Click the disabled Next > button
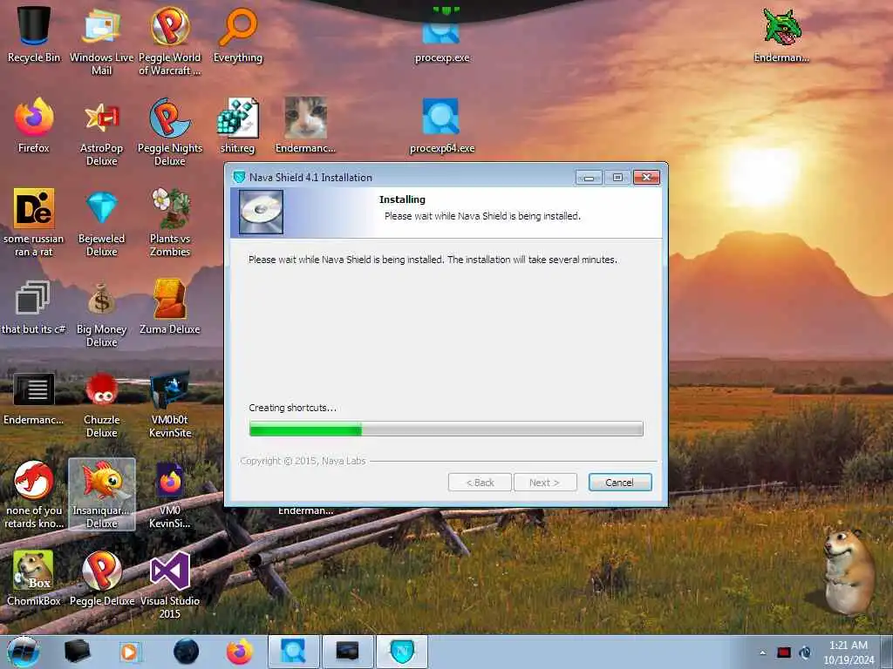Image resolution: width=893 pixels, height=669 pixels. click(x=545, y=483)
